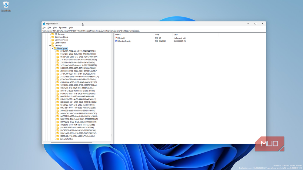Select the {64693913-1c21-4f30-a98f-4e52906d3b56} key
This screenshot has width=303, height=170.
pos(77,96)
